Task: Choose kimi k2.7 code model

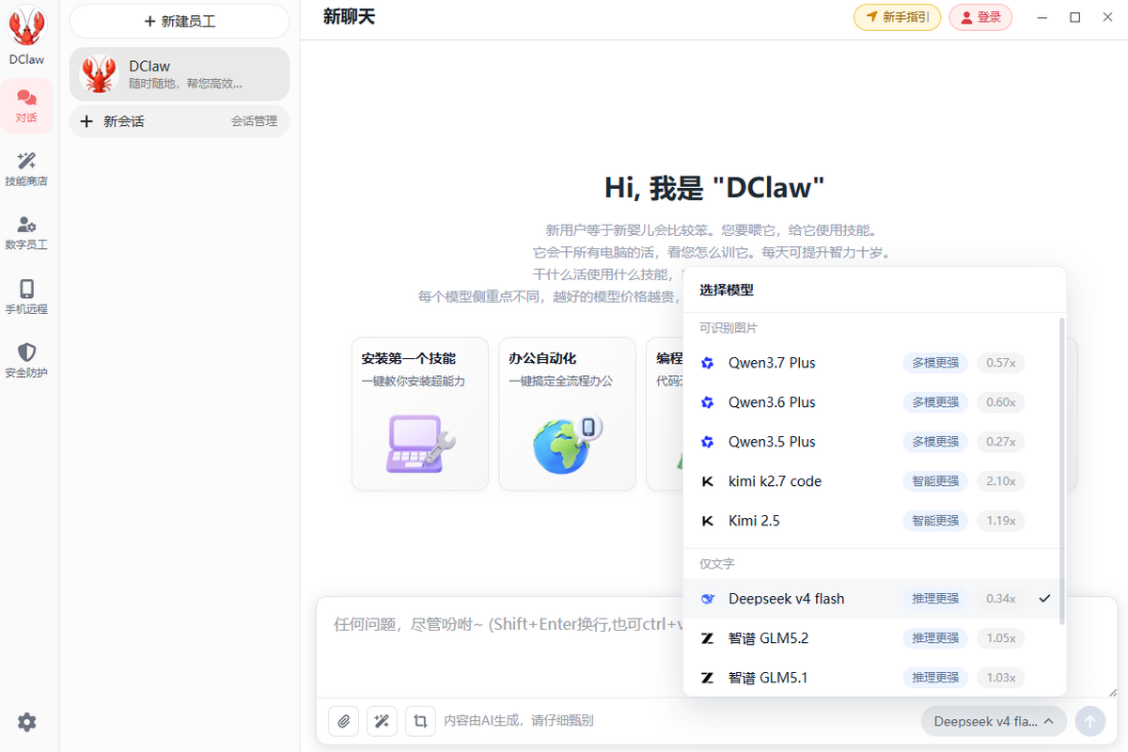Action: [x=875, y=481]
